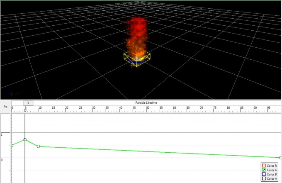
Task: Click frame 50 on the timeline ruler
Action: click(x=147, y=109)
